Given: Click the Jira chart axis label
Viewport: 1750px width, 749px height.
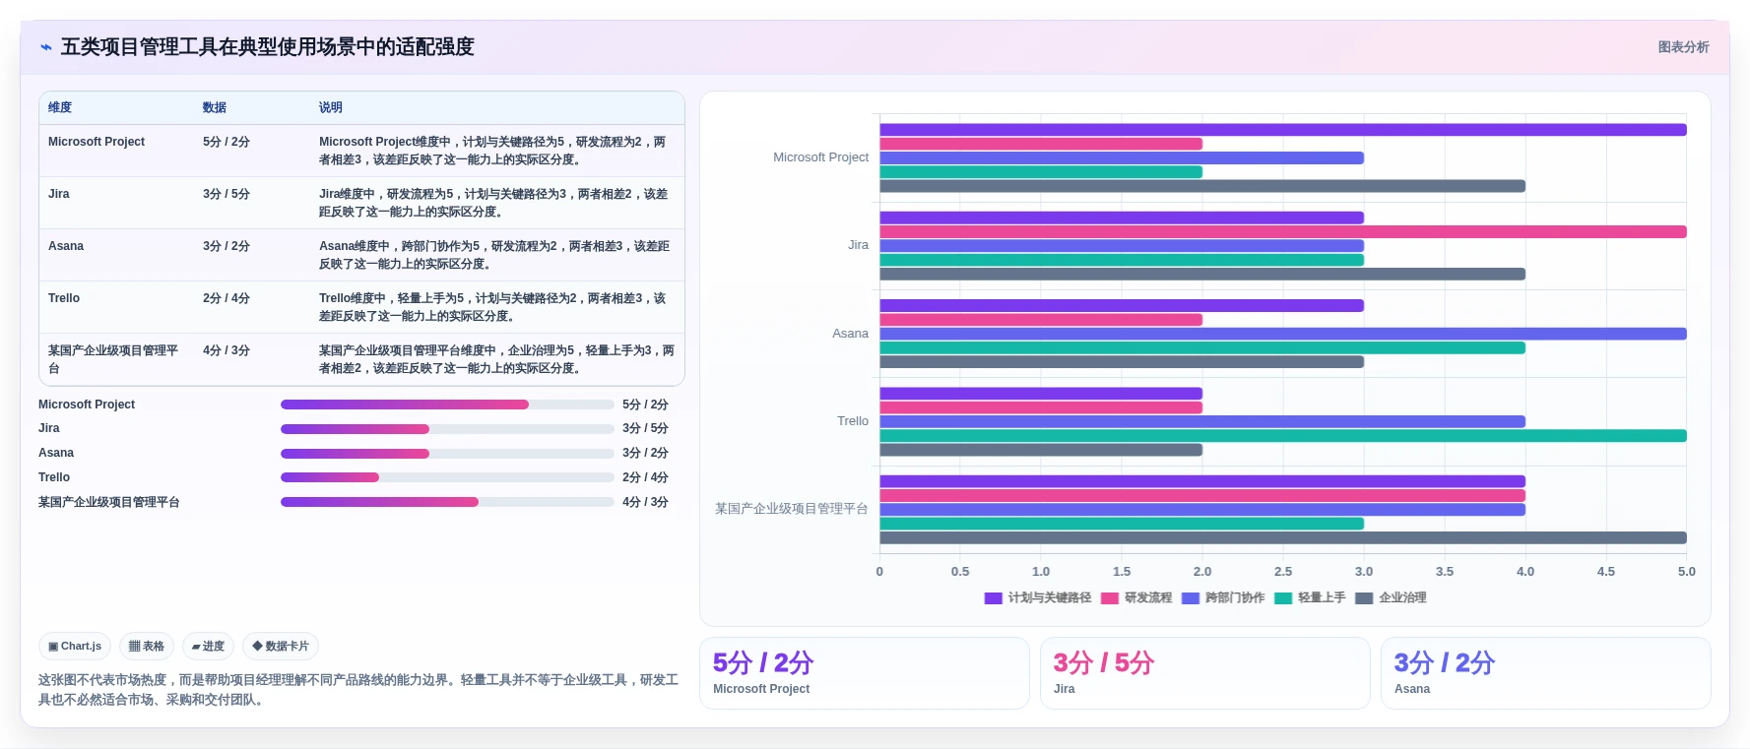Looking at the screenshot, I should (858, 245).
